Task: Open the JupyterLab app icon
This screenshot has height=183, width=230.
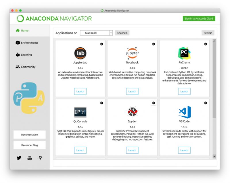Action: (x=80, y=53)
